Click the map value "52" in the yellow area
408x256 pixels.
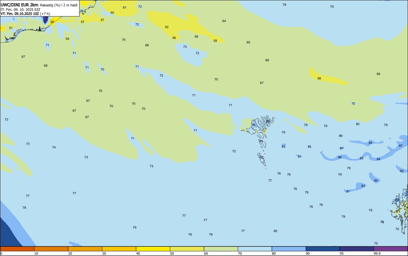(x=167, y=27)
